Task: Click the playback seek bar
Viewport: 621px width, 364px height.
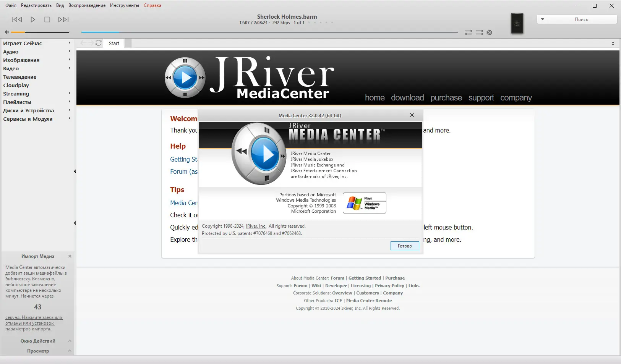Action: click(269, 32)
